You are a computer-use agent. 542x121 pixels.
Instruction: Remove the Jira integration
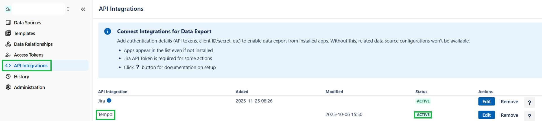509,102
